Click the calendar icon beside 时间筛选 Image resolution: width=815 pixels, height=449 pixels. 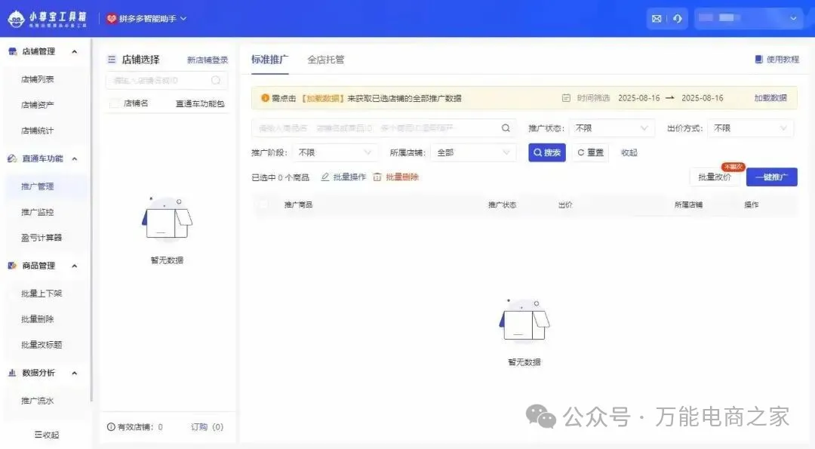[x=567, y=98]
